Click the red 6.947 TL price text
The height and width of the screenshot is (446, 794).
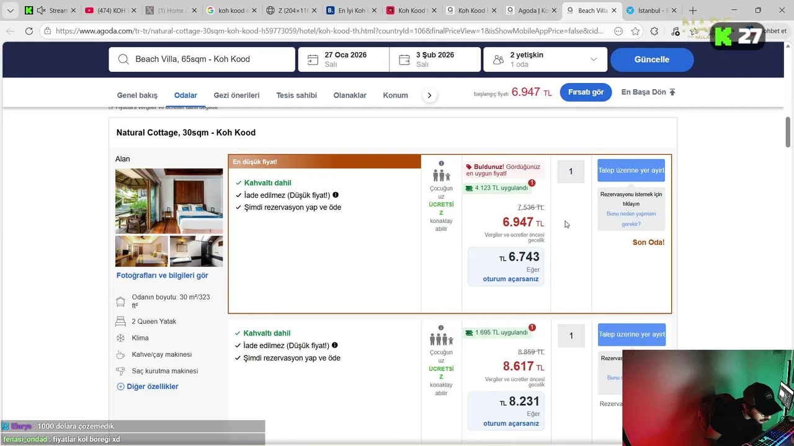pyautogui.click(x=523, y=222)
